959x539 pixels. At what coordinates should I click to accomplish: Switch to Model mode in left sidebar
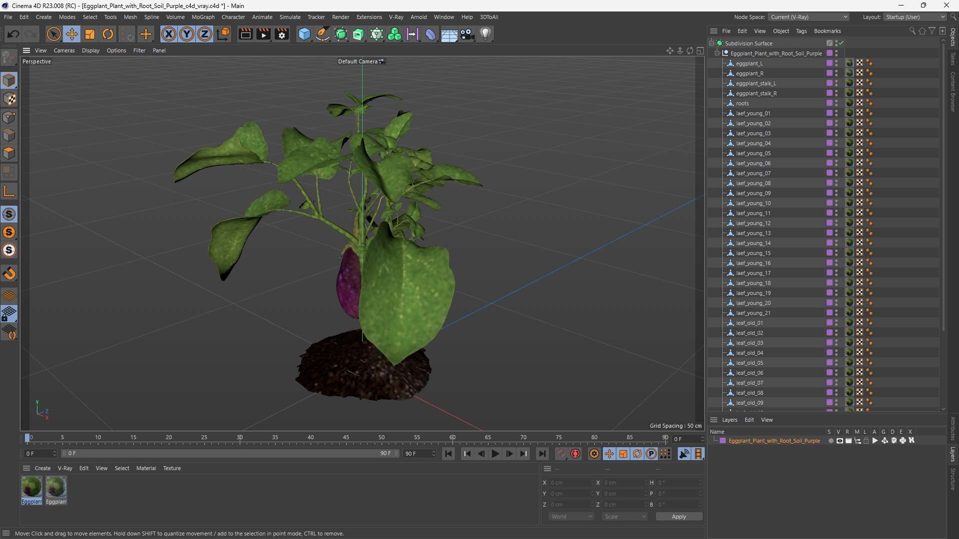(9, 80)
